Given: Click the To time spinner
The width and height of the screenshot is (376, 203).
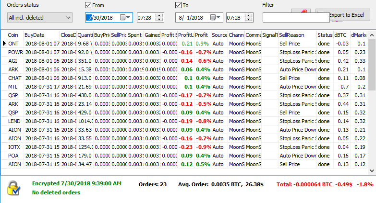Looking at the screenshot, I should tap(249, 18).
